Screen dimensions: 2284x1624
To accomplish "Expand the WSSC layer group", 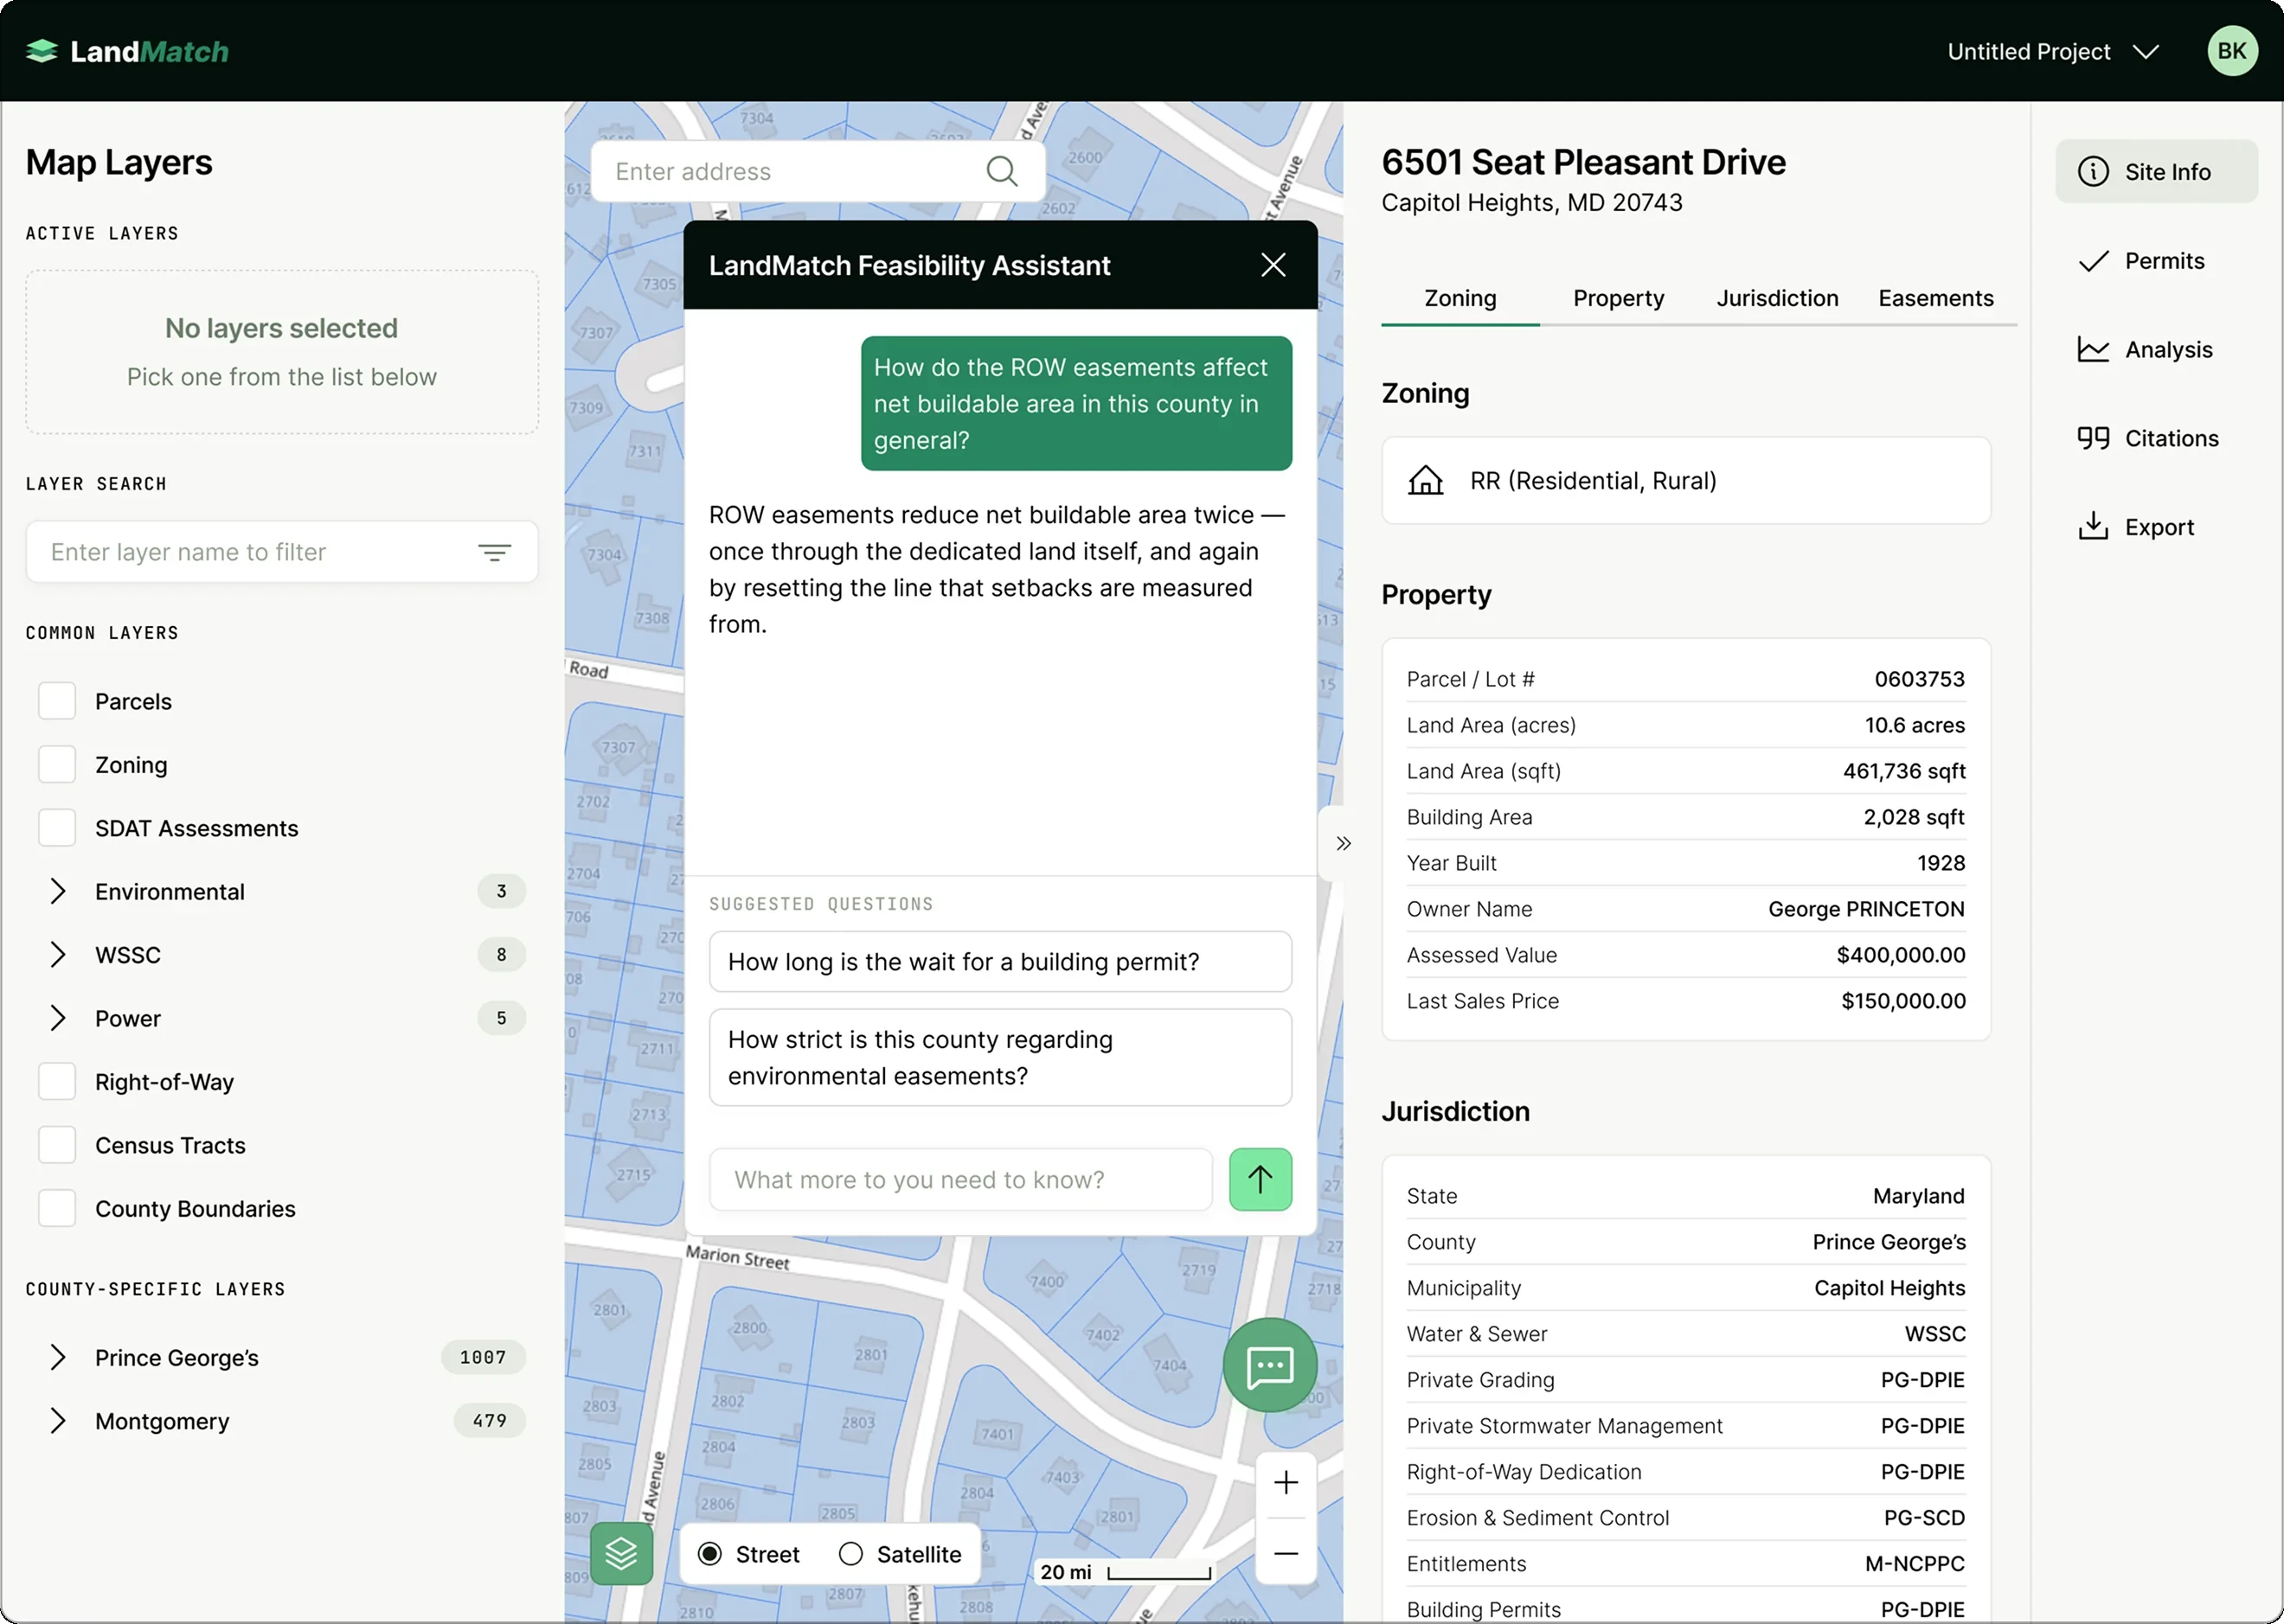I will pos(58,955).
